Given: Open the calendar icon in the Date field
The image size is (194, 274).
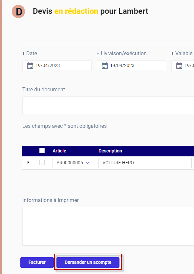Looking at the screenshot, I should point(30,66).
